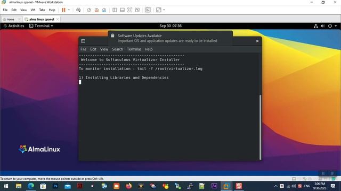Open the snapshot manager
The width and height of the screenshot is (341, 191).
pyautogui.click(x=104, y=10)
